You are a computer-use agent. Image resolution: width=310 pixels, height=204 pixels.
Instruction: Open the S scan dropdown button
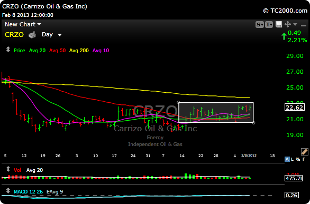point(260,25)
